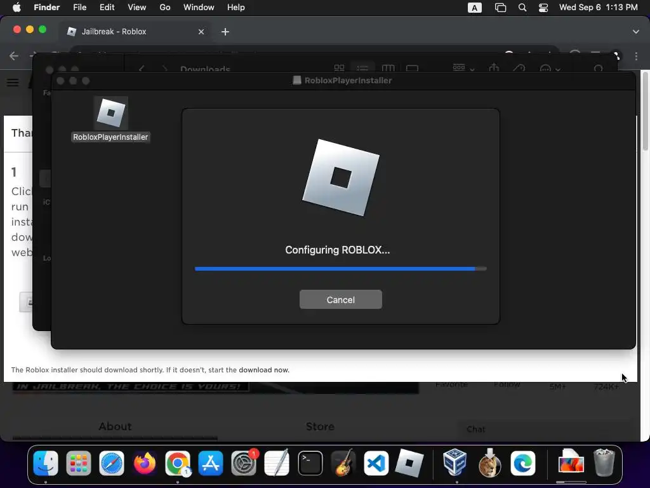The image size is (650, 488).
Task: Open Visual Studio Code from the Dock
Action: [376, 463]
